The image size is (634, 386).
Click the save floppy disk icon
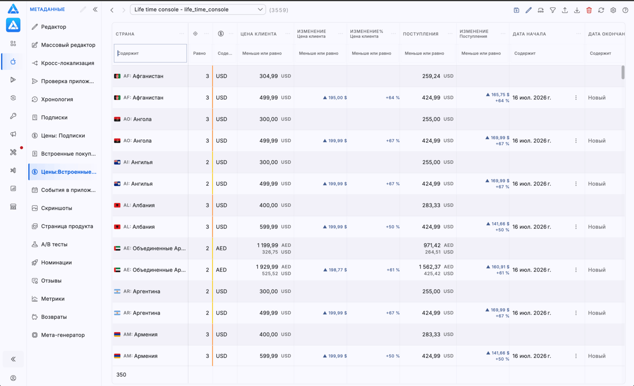click(516, 10)
